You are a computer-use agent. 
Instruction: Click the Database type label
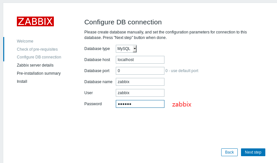[x=97, y=49]
